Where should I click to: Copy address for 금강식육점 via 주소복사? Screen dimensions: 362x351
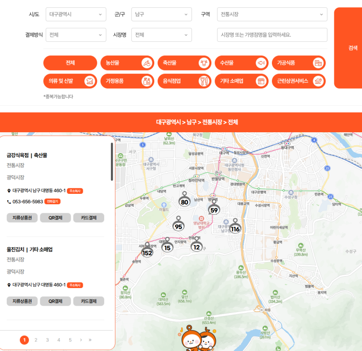(x=75, y=191)
